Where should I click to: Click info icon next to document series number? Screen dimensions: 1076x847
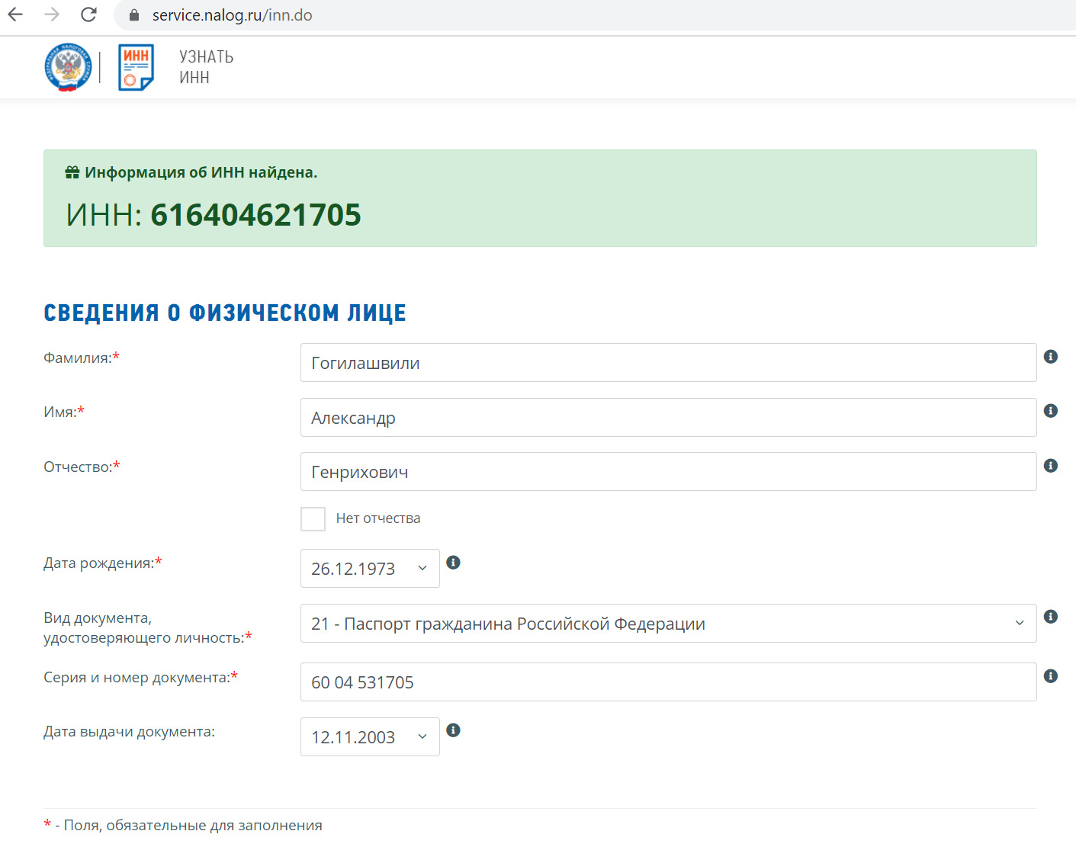click(1050, 675)
